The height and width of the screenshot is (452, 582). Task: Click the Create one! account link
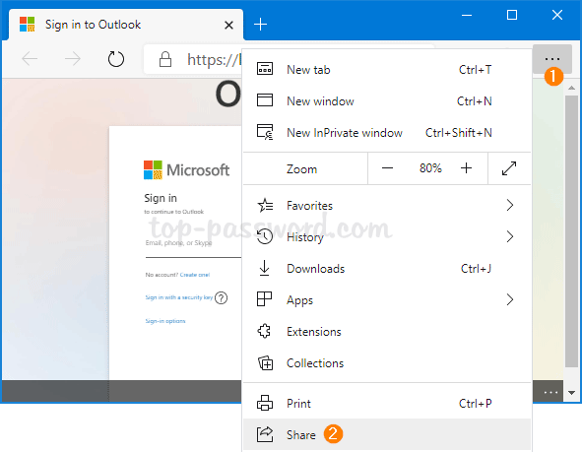[x=195, y=275]
